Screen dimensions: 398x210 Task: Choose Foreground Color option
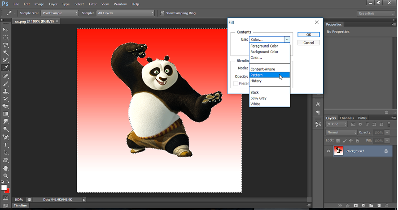click(x=270, y=46)
